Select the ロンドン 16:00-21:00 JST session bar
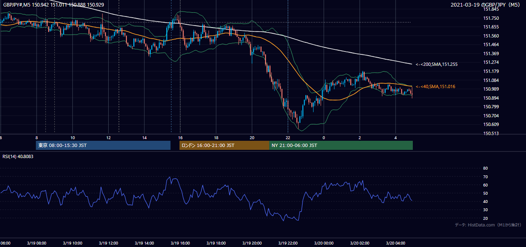The image size is (526, 247). pos(224,145)
